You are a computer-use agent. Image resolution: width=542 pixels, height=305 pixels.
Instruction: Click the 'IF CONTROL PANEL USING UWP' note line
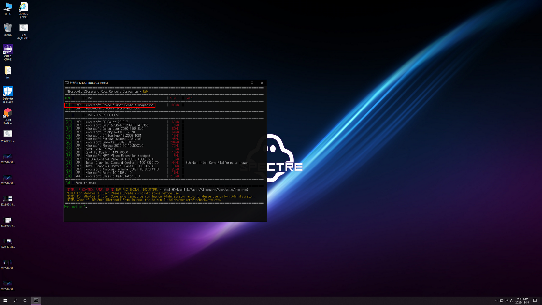(x=157, y=190)
